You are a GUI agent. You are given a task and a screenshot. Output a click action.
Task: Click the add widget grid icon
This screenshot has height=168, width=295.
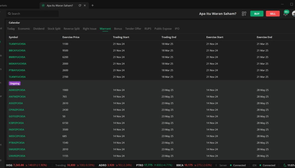click(x=244, y=14)
